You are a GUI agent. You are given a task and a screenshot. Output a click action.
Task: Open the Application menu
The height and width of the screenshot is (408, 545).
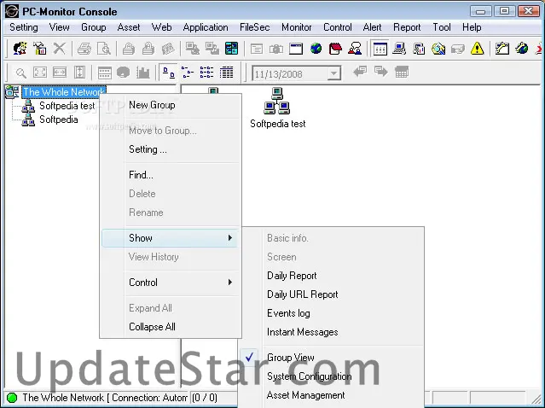click(x=206, y=27)
